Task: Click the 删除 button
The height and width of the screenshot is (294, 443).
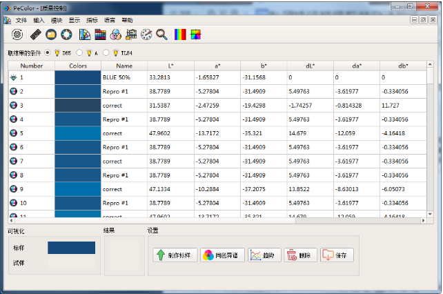Action: pyautogui.click(x=301, y=255)
